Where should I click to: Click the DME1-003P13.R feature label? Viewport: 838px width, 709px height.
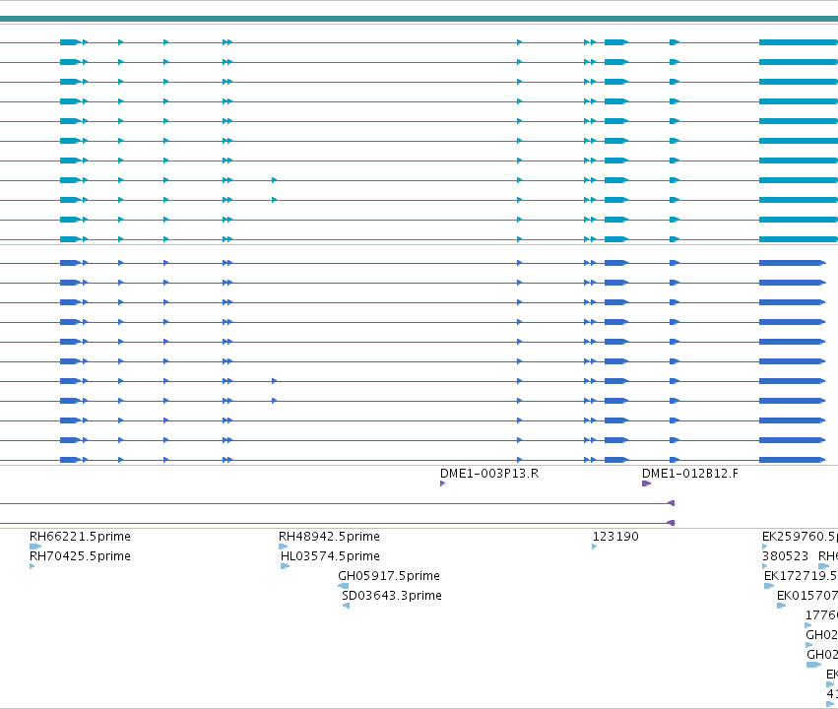click(x=489, y=474)
